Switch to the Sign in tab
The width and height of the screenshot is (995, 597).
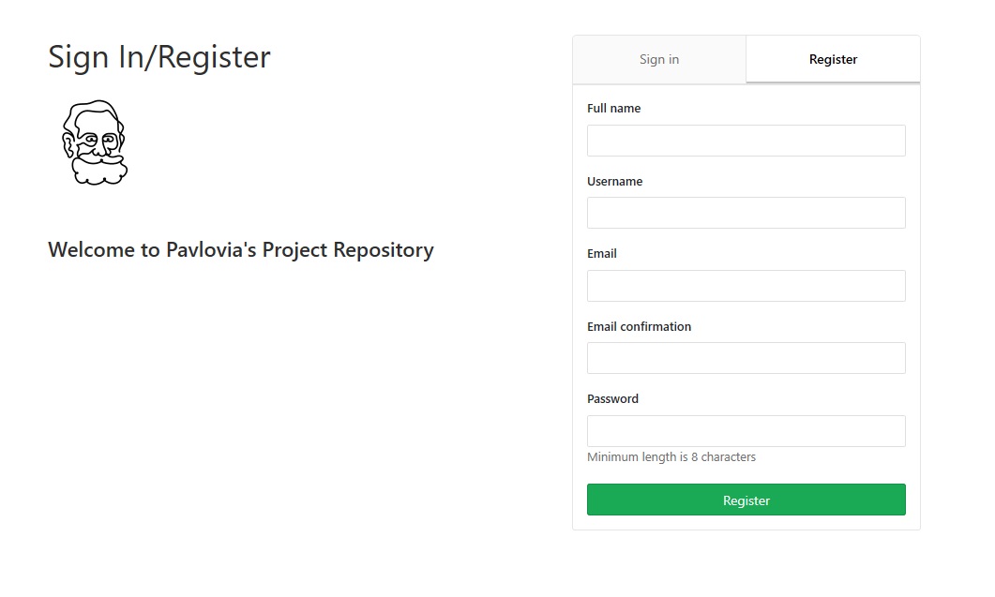[659, 60]
